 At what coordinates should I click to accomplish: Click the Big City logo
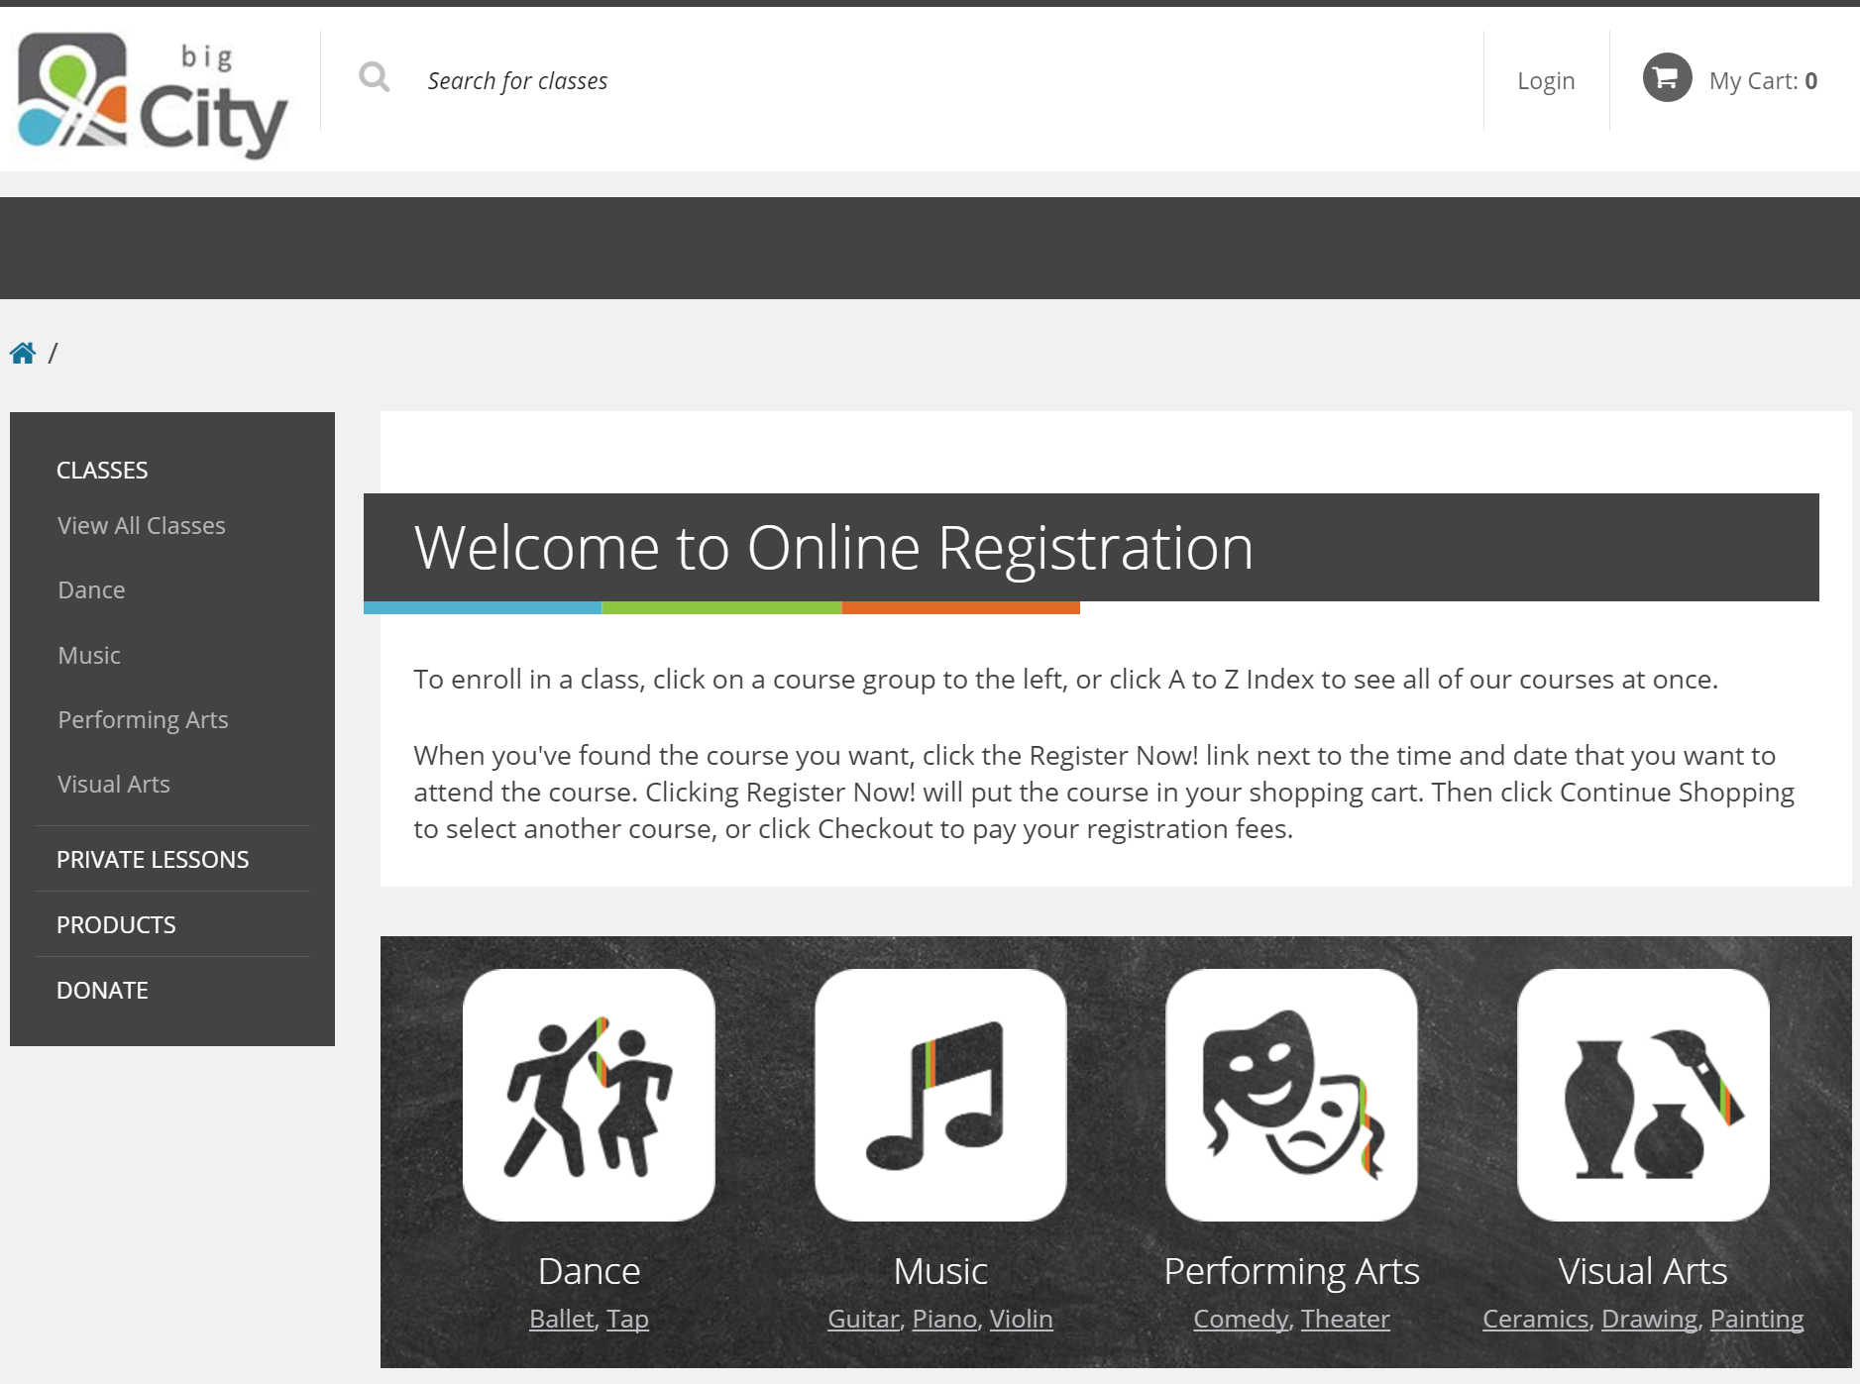pyautogui.click(x=153, y=95)
